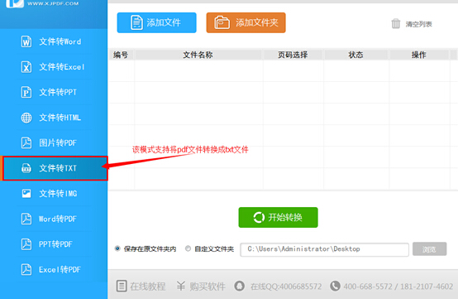
Task: Click the yen icon beside 购买软件
Action: 181,286
